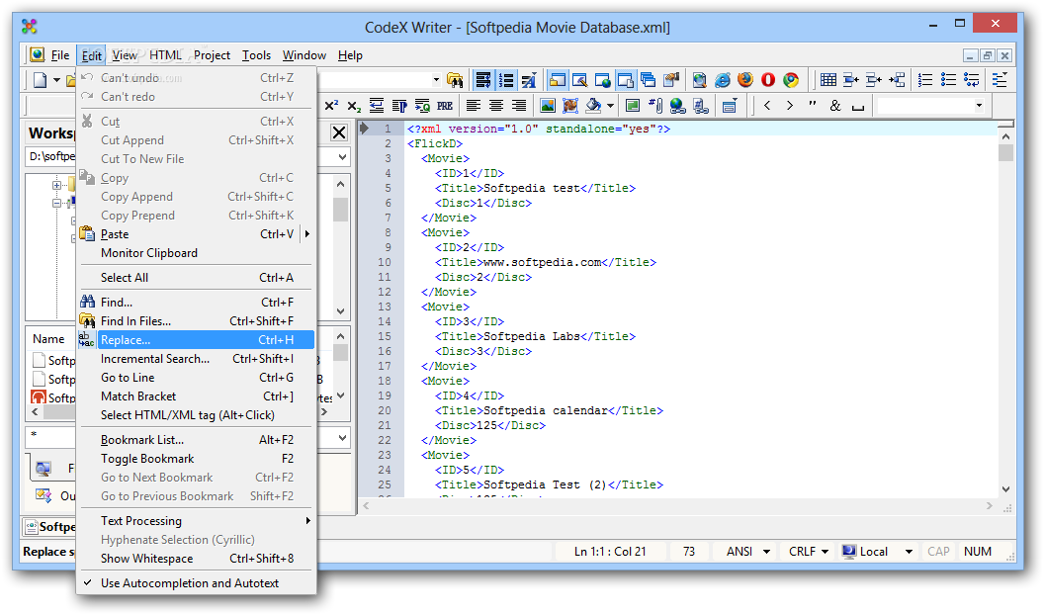Choose Find In Files... entry
The image size is (1044, 615).
tap(198, 320)
